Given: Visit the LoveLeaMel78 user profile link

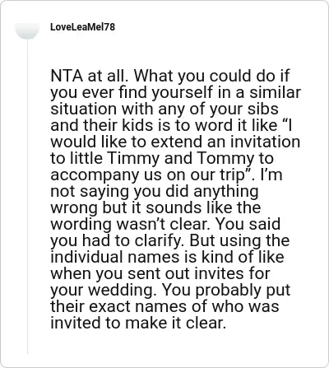Looking at the screenshot, I should pos(82,27).
